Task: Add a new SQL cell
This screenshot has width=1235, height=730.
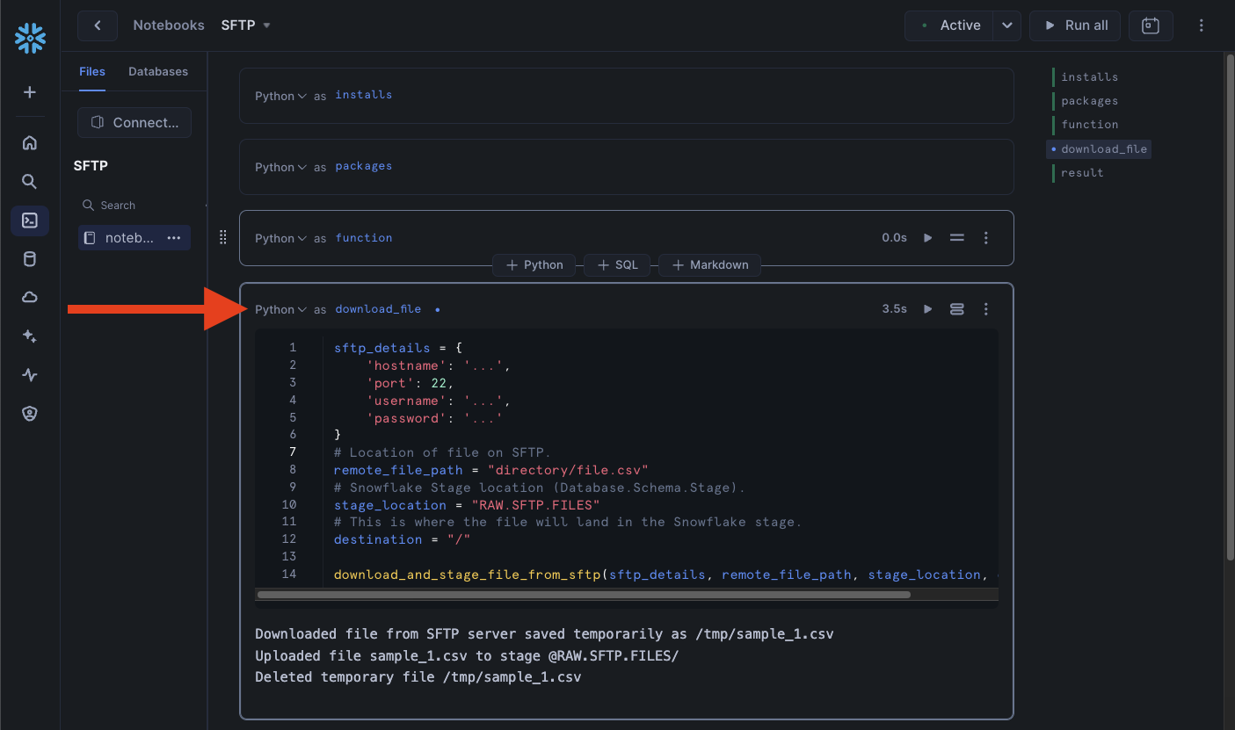Action: (617, 265)
